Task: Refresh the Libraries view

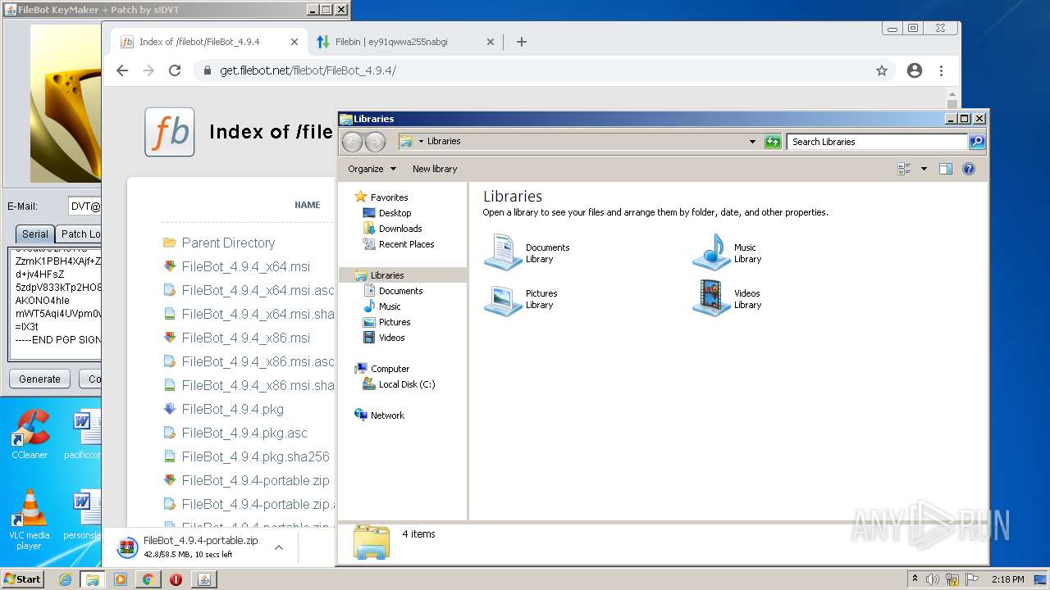Action: coord(773,142)
